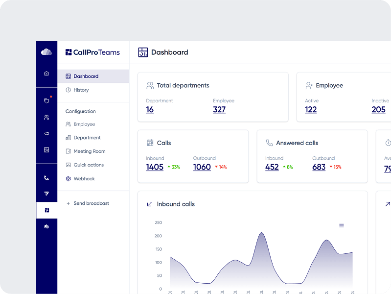This screenshot has height=294, width=391.
Task: Click the 8% increase indicator
Action: point(288,167)
